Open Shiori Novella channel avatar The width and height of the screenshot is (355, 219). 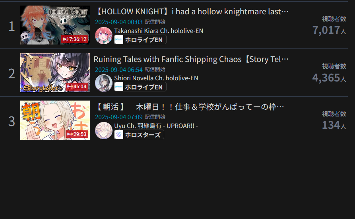pos(104,83)
